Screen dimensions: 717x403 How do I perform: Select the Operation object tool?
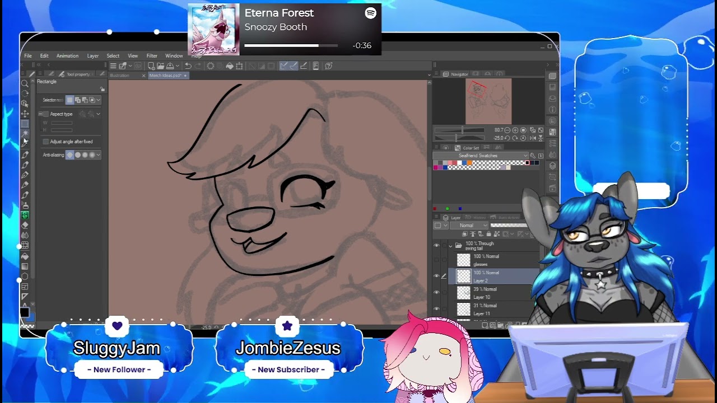tap(25, 104)
